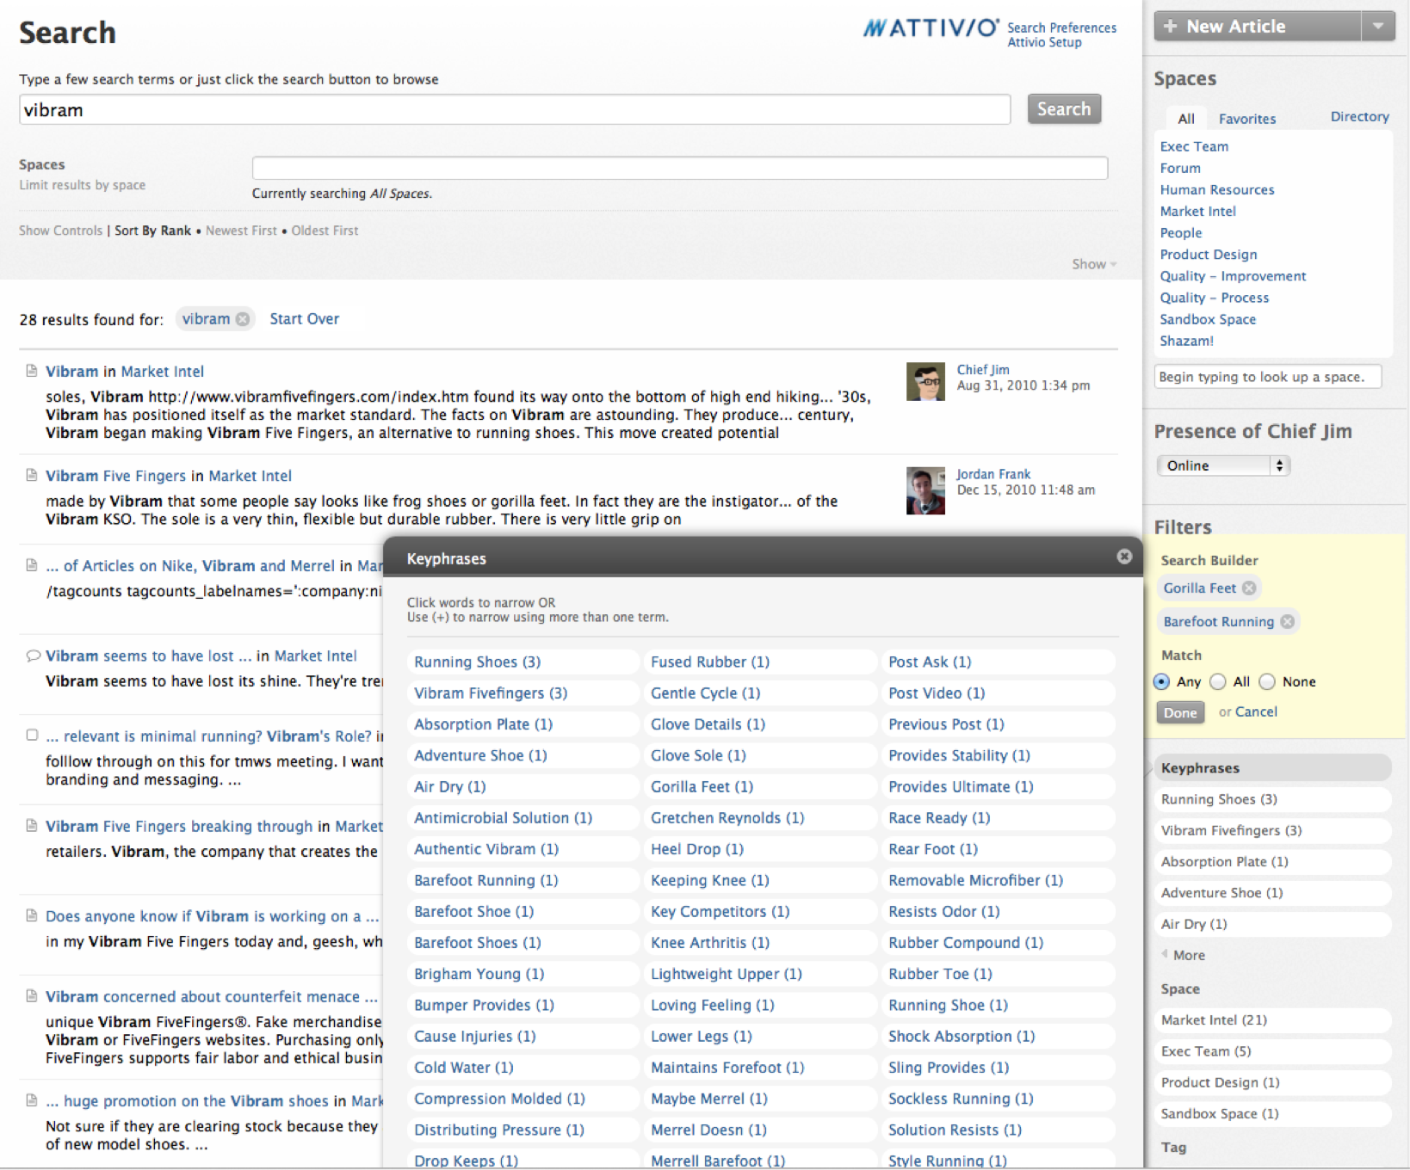
Task: Select the None match radio button
Action: pyautogui.click(x=1267, y=682)
